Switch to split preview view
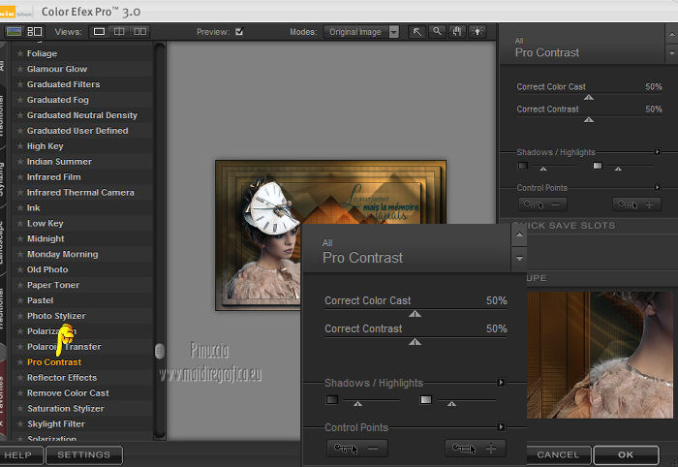 point(118,31)
